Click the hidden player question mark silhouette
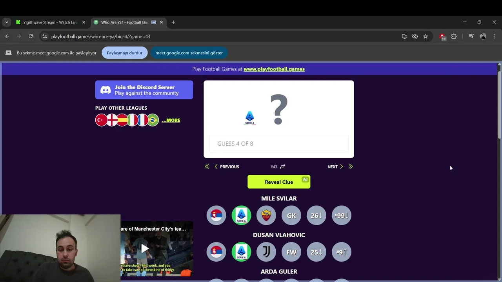 pyautogui.click(x=279, y=110)
